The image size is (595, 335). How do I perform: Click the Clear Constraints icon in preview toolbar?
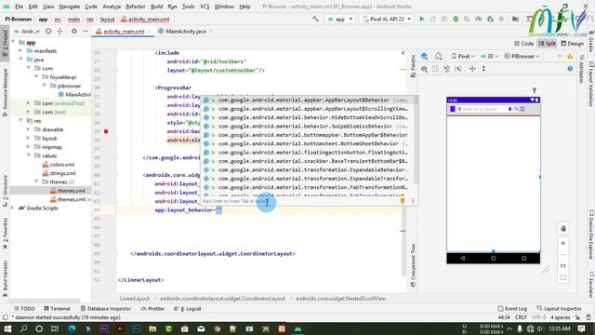pyautogui.click(x=446, y=69)
